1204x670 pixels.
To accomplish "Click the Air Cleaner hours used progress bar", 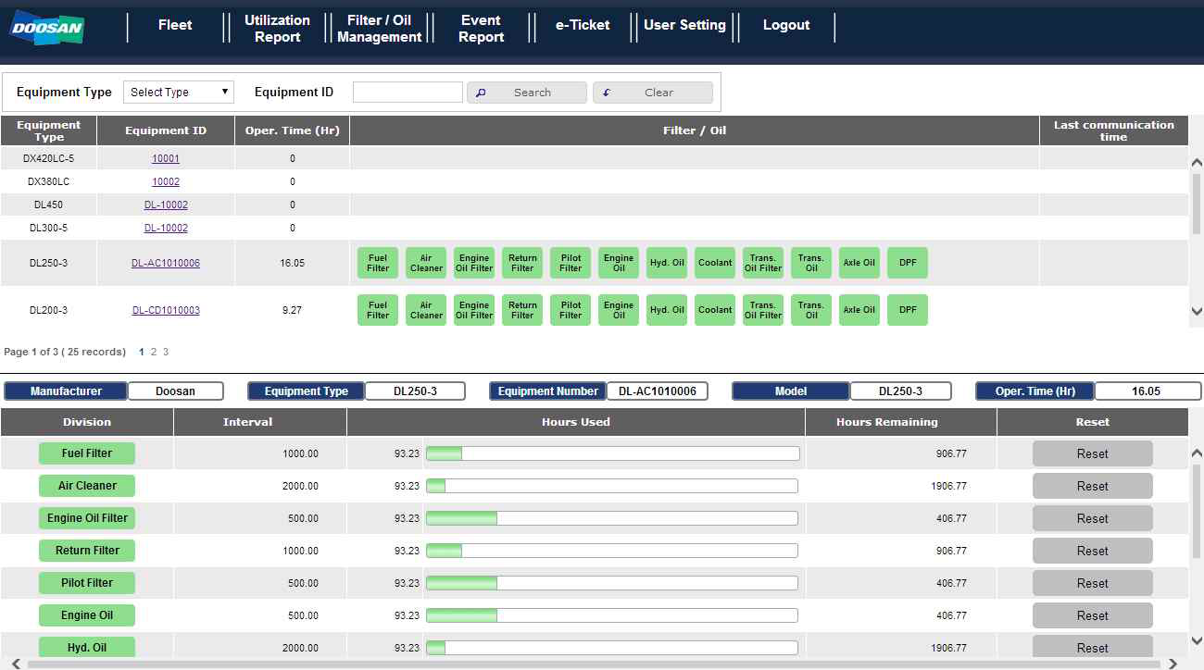I will [611, 486].
